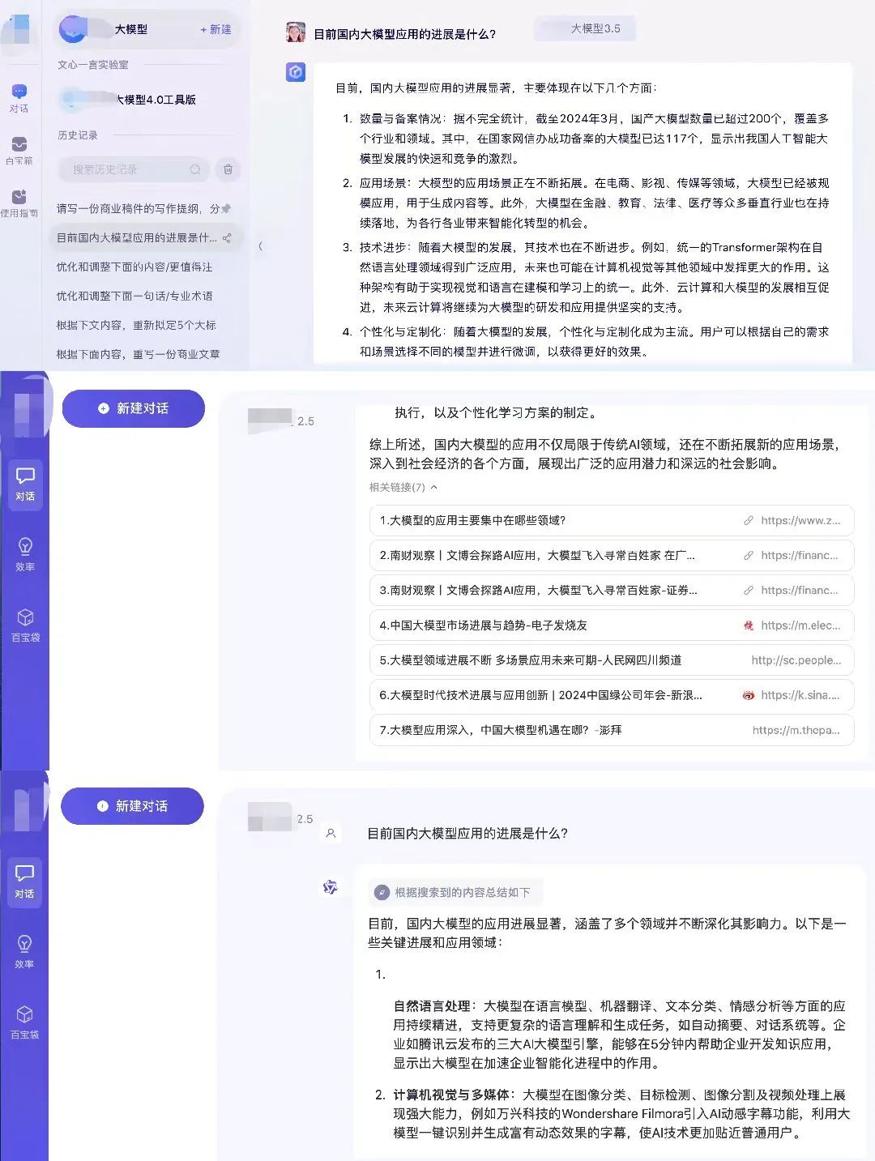Click the 大模型3.5 tag

tap(586, 28)
